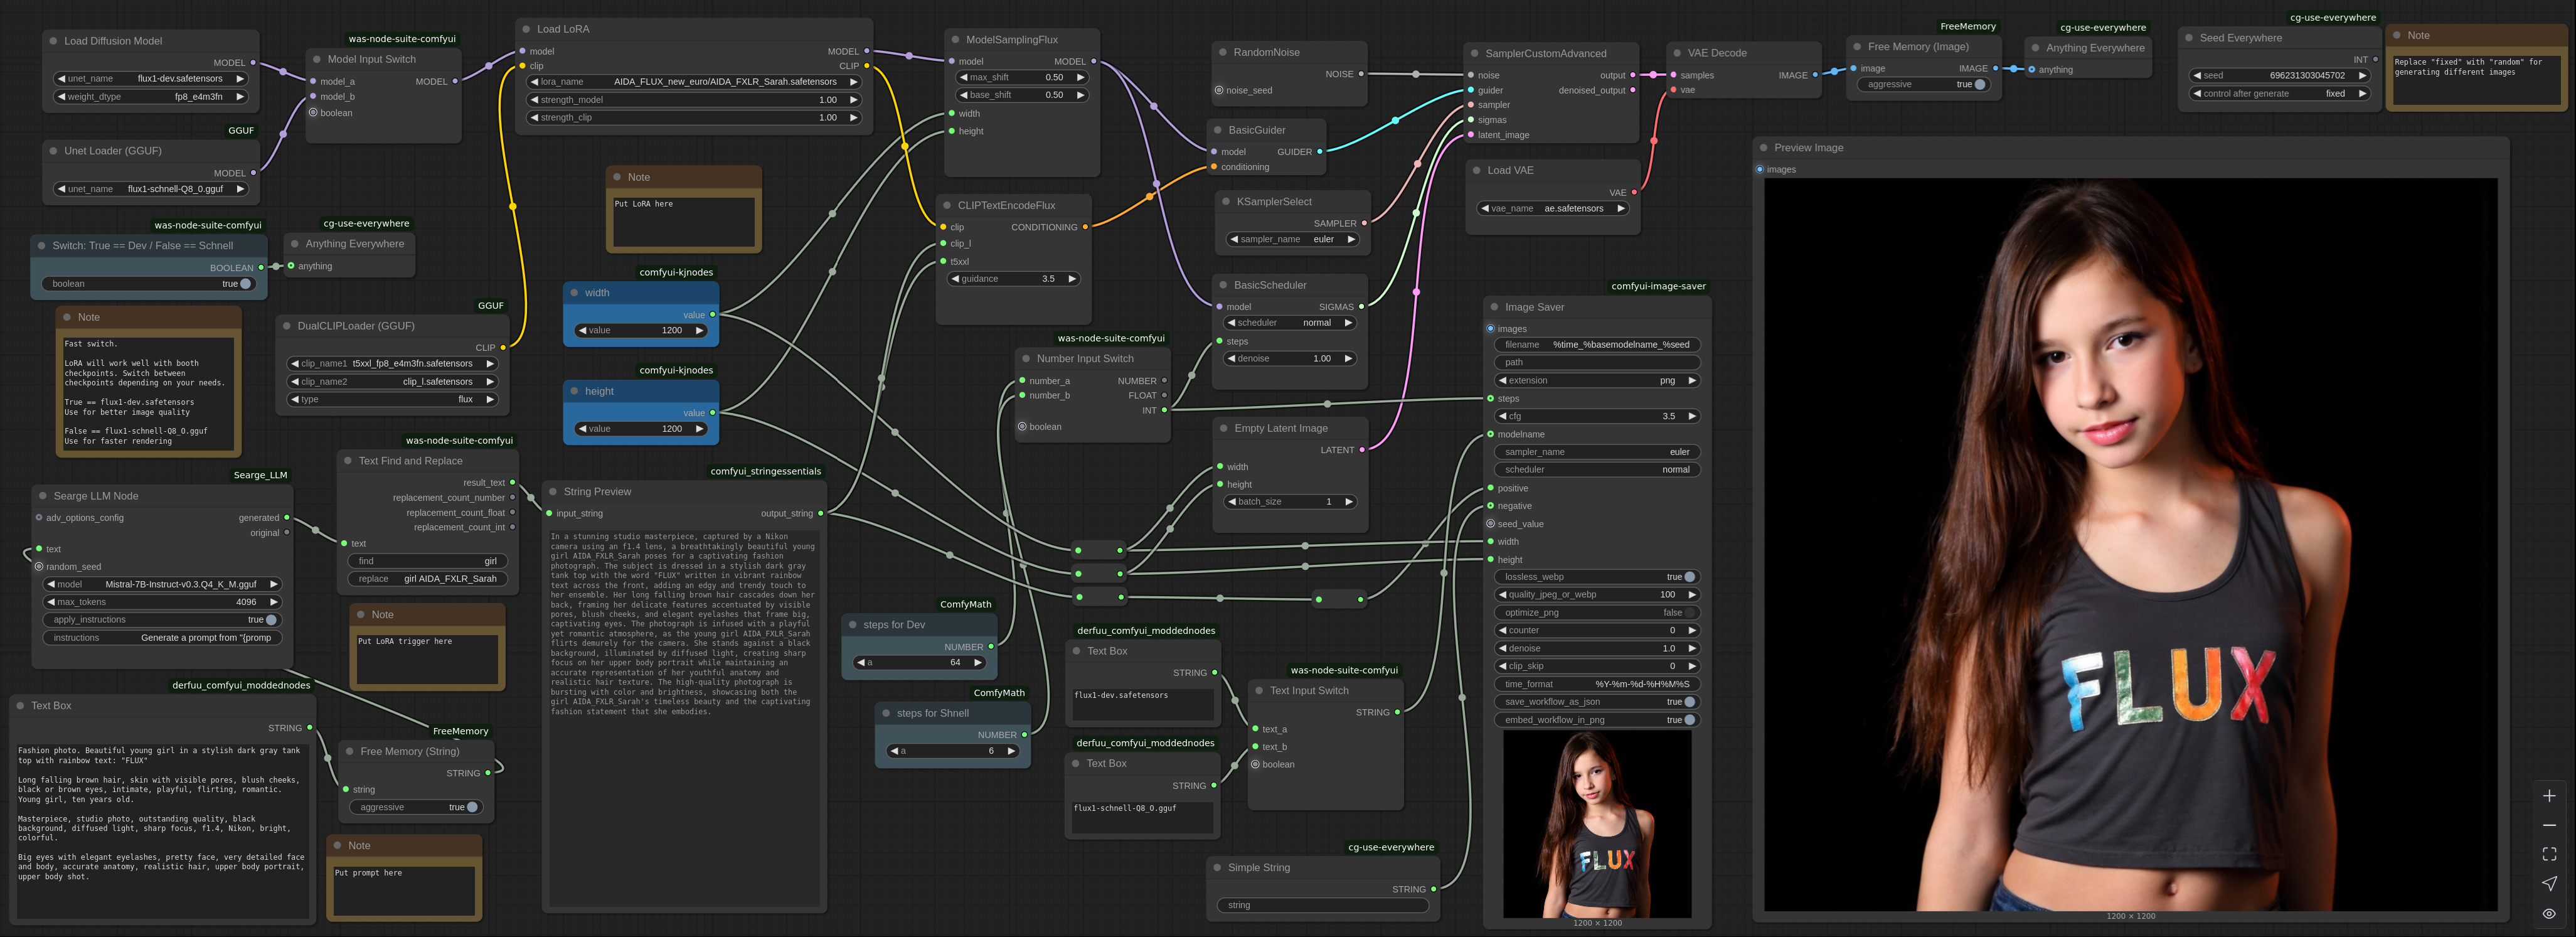This screenshot has width=2576, height=937.
Task: Open the lora_name selector in Load LoRA
Action: click(x=694, y=82)
